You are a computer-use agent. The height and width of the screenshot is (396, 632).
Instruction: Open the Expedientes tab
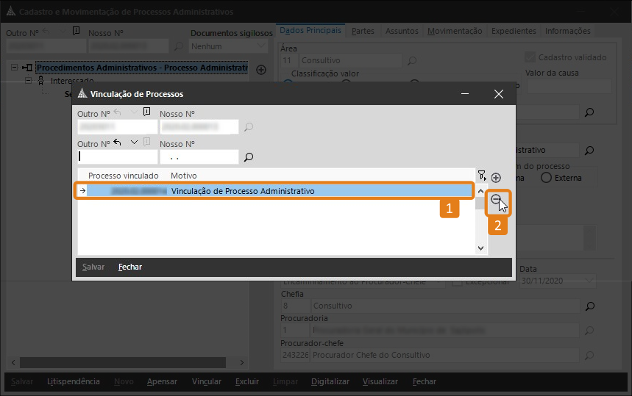point(513,31)
